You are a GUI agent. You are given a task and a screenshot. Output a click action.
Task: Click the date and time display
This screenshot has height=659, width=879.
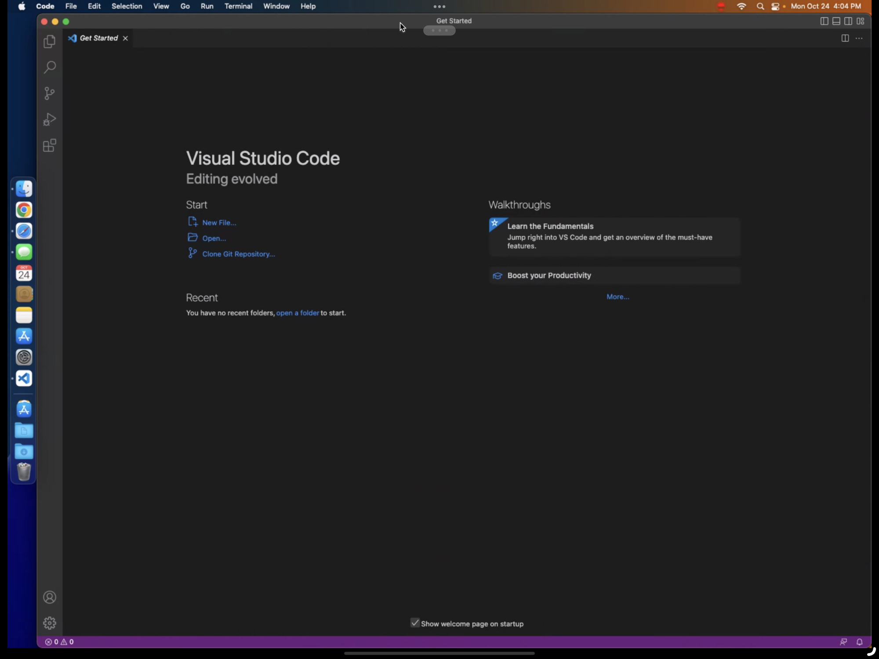(826, 6)
